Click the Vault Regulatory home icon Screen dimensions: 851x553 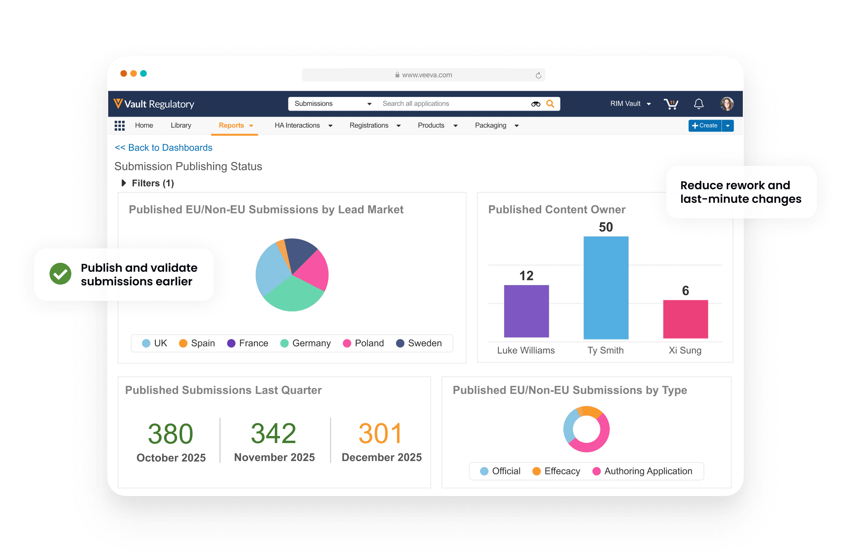click(x=119, y=104)
